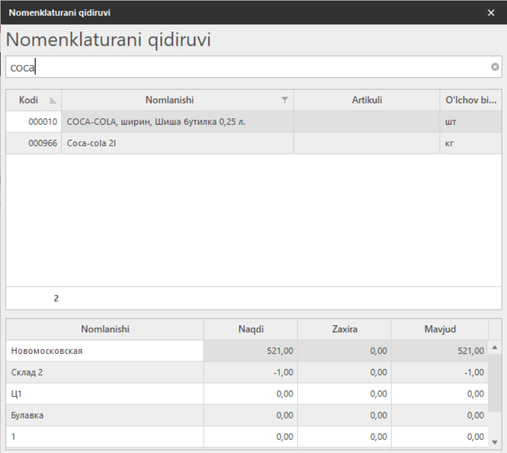The width and height of the screenshot is (507, 453).
Task: Click the Zaxira value for Новомосковская
Action: (x=344, y=351)
